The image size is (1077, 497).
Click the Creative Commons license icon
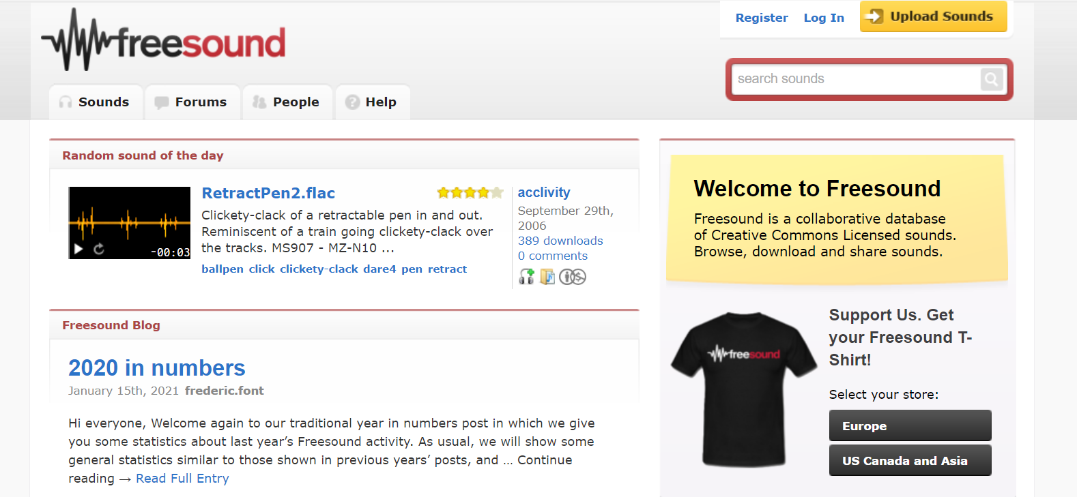[x=573, y=277]
